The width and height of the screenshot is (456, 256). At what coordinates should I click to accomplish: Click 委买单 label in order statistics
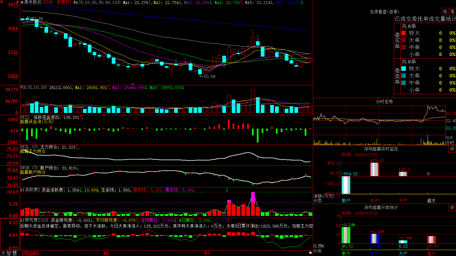[x=397, y=40]
